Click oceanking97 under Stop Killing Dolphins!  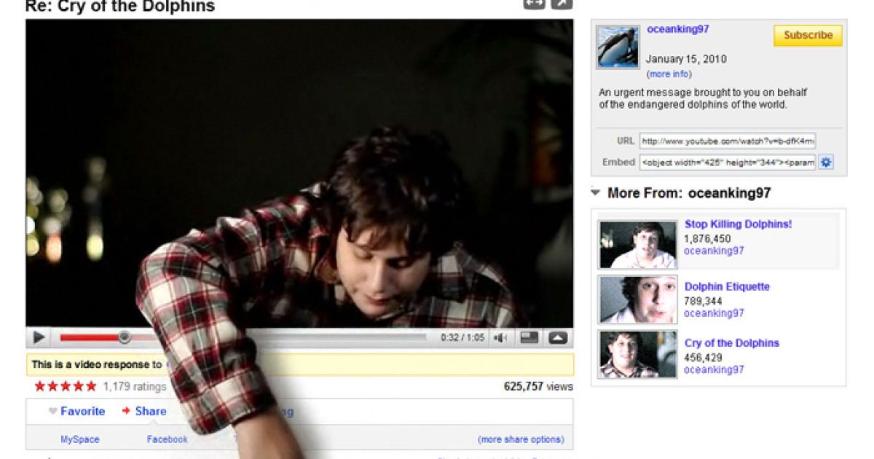(x=714, y=251)
